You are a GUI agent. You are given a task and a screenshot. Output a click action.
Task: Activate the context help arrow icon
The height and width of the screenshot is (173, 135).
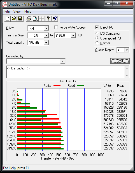pyautogui.click(x=55, y=18)
